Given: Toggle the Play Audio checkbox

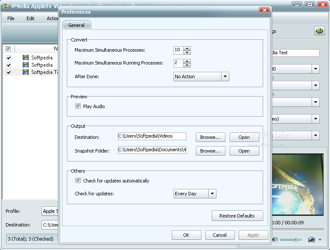Looking at the screenshot, I should 78,106.
